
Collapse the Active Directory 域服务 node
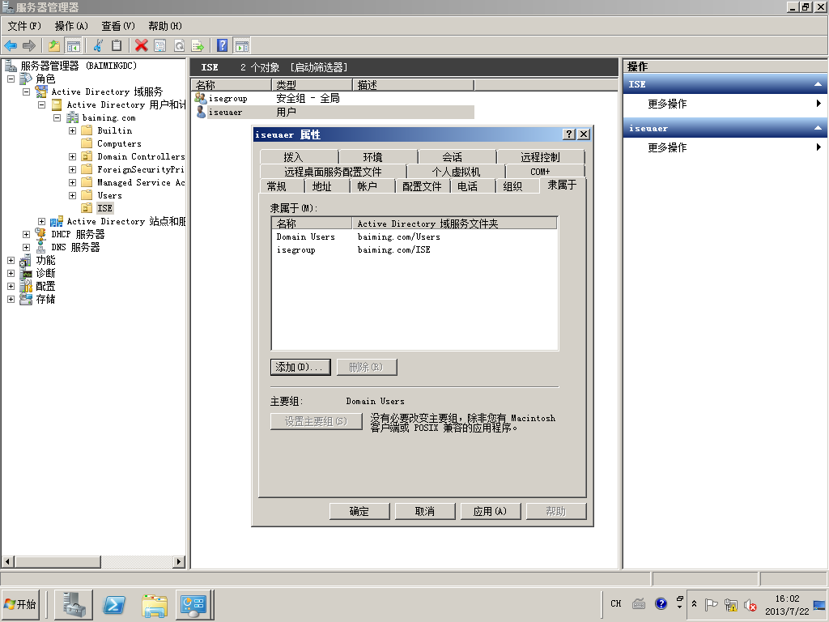pyautogui.click(x=26, y=92)
